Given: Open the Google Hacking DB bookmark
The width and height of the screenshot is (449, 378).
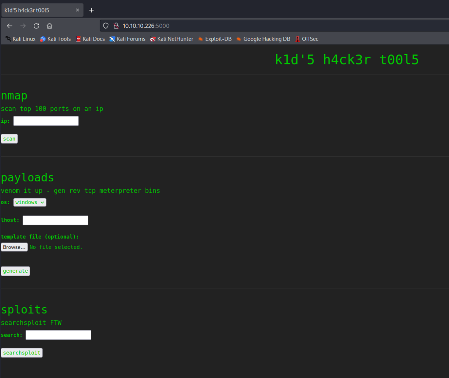Looking at the screenshot, I should point(263,39).
